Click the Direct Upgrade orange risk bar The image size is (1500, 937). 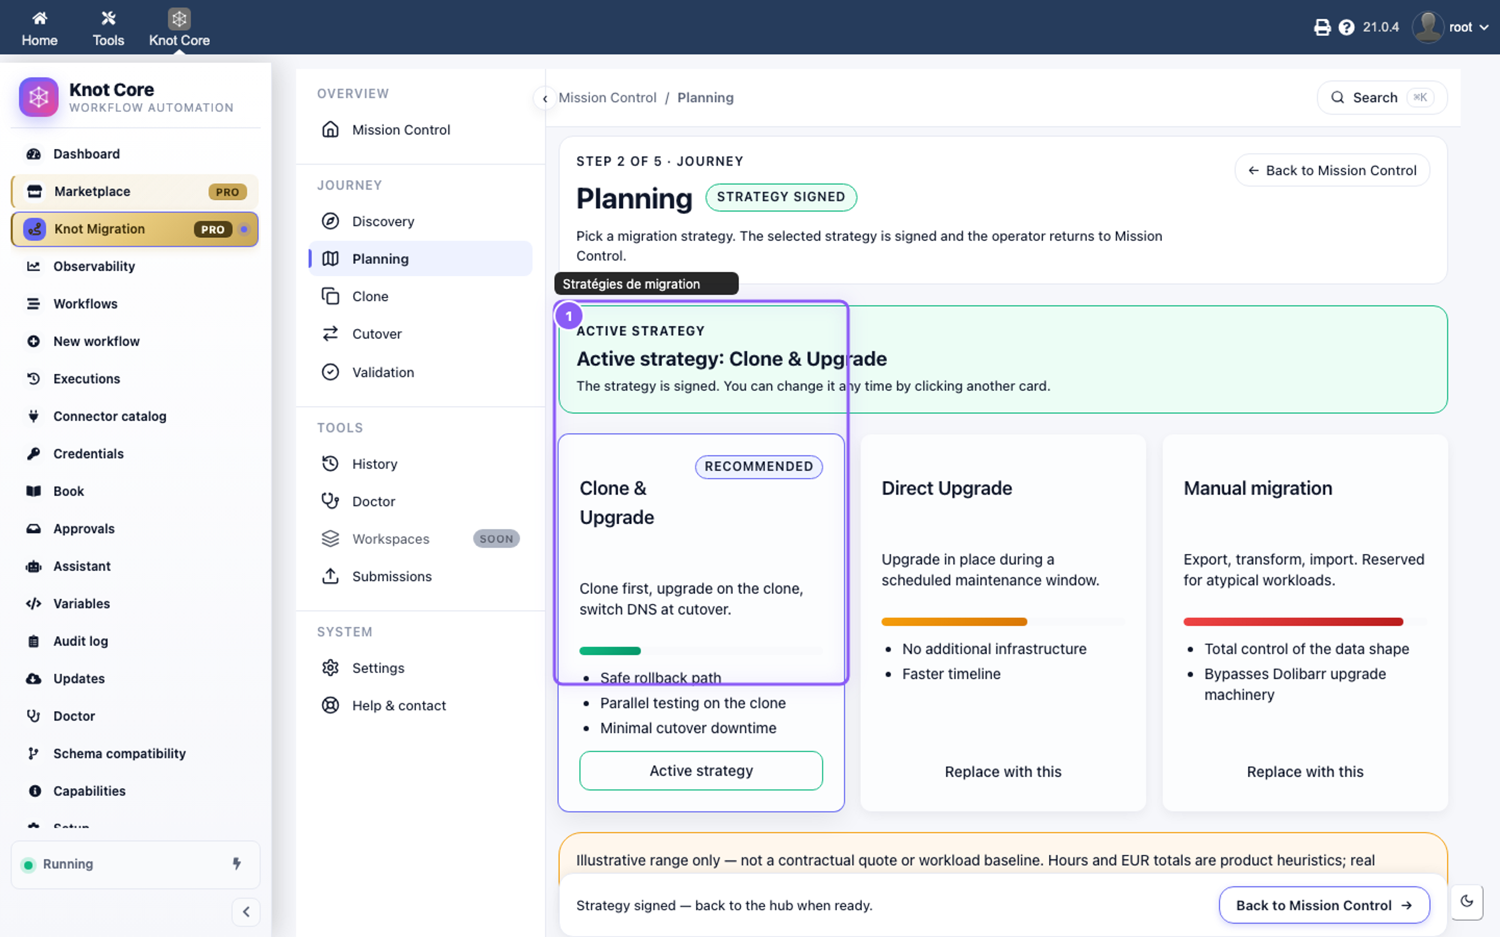[x=954, y=622]
